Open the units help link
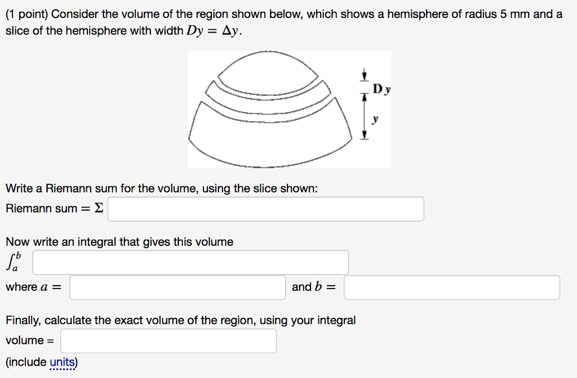 (61, 362)
